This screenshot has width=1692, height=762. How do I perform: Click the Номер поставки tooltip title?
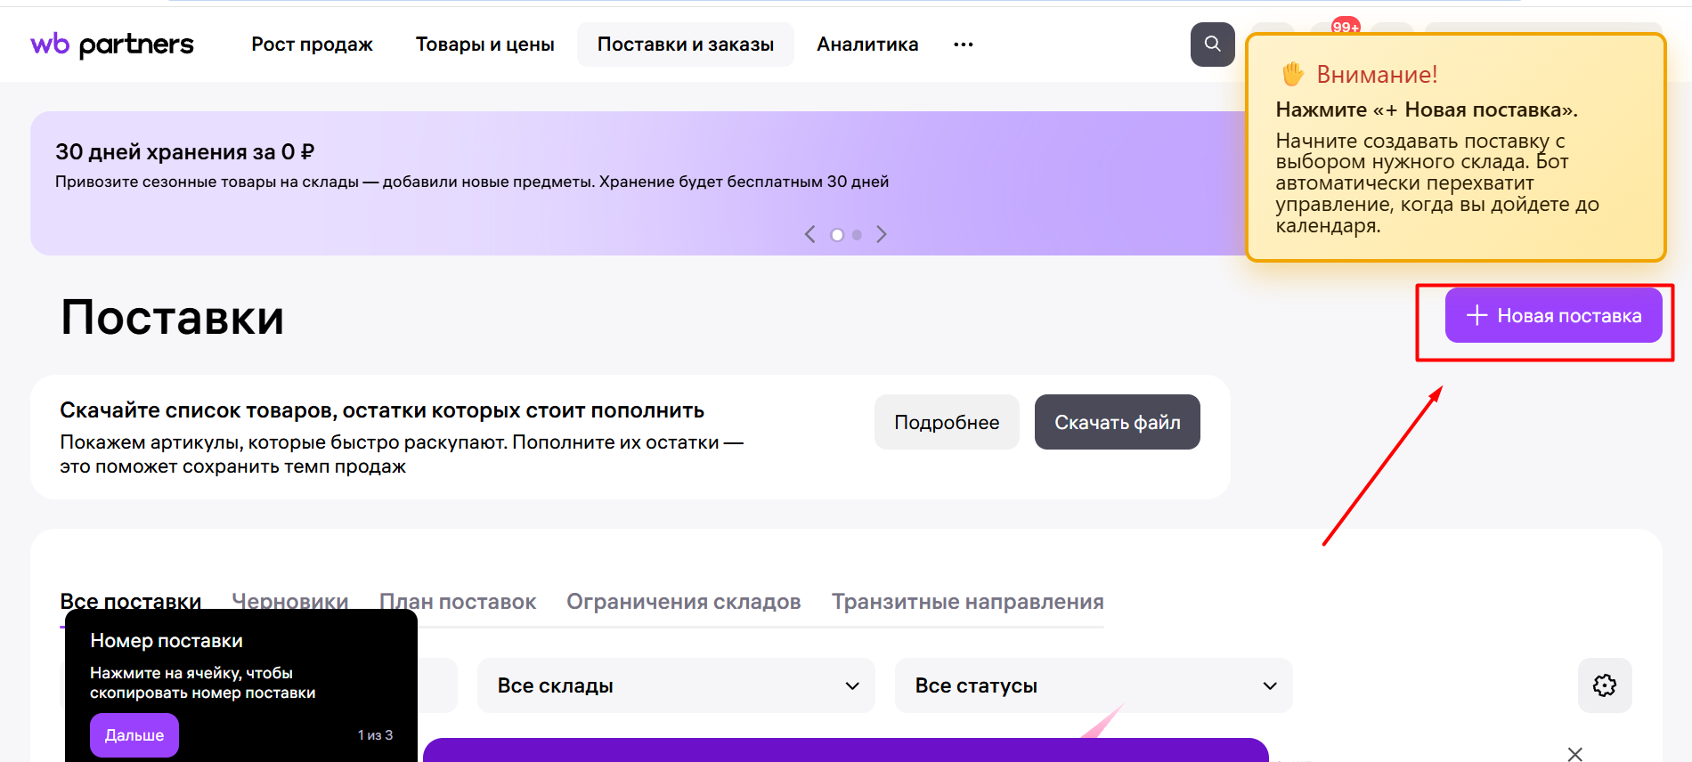pyautogui.click(x=167, y=641)
